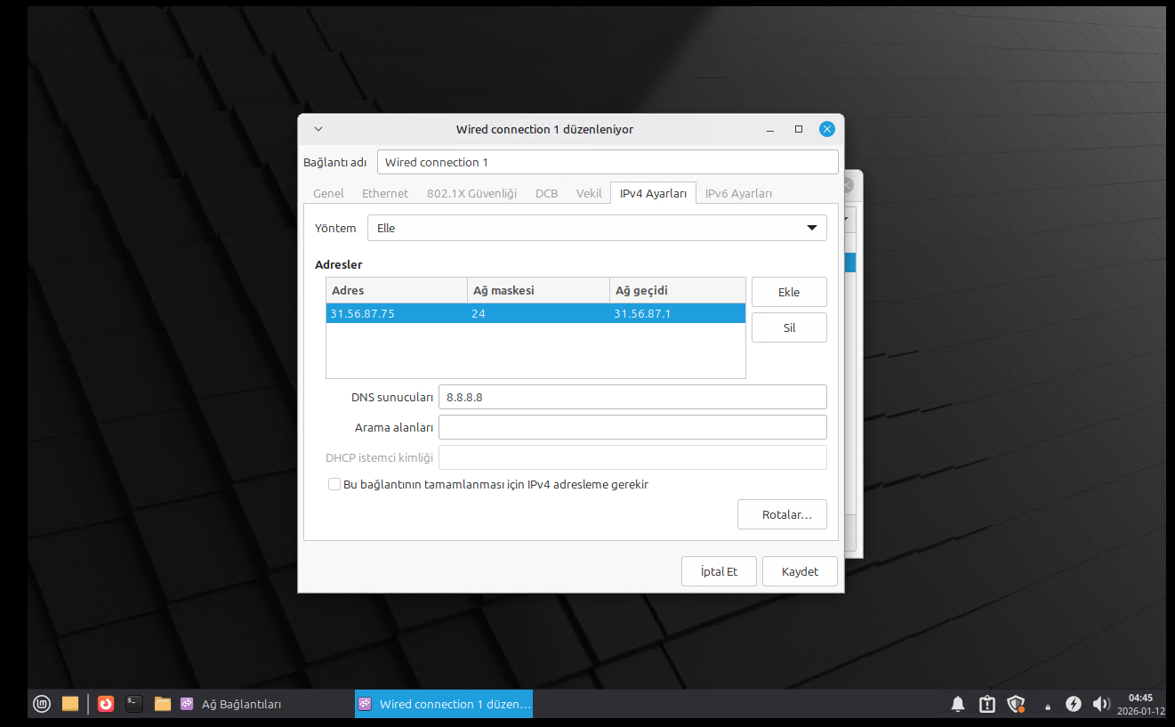This screenshot has height=727, width=1175.
Task: Click the Arama alanları input field
Action: 632,427
